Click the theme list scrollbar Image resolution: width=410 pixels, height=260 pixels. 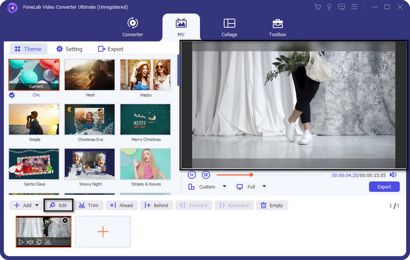[x=178, y=70]
